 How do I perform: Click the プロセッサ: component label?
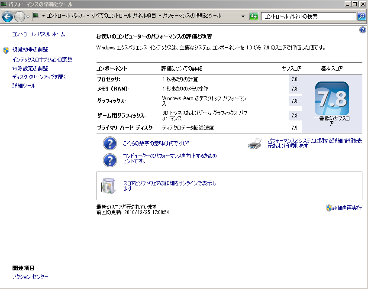109,79
